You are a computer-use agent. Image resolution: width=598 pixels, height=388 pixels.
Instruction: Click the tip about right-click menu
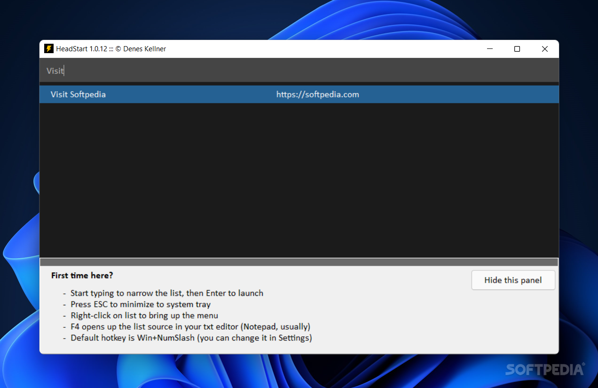coord(144,316)
